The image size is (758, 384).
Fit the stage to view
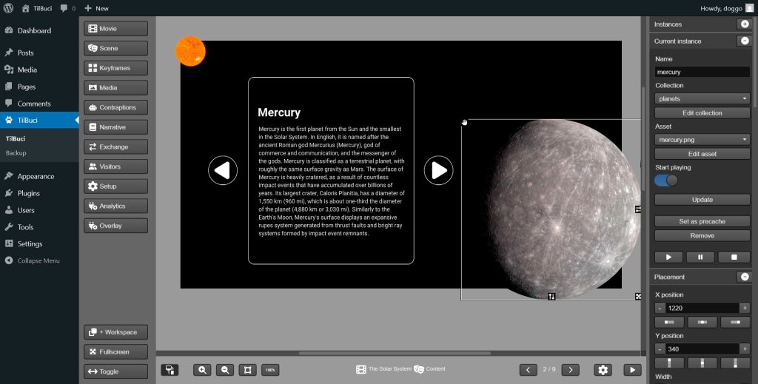pyautogui.click(x=248, y=370)
